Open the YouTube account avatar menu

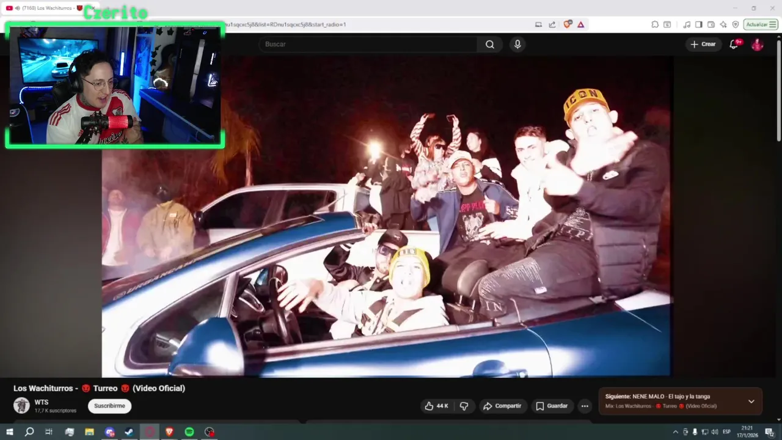click(757, 44)
